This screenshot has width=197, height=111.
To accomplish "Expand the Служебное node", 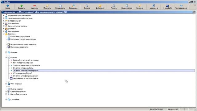I will (6, 99).
